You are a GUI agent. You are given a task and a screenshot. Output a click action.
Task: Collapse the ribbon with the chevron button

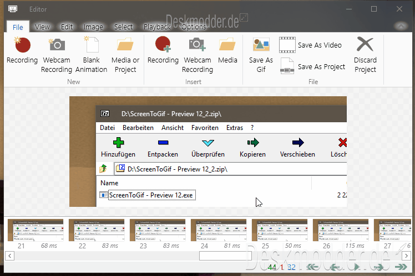[x=401, y=26]
